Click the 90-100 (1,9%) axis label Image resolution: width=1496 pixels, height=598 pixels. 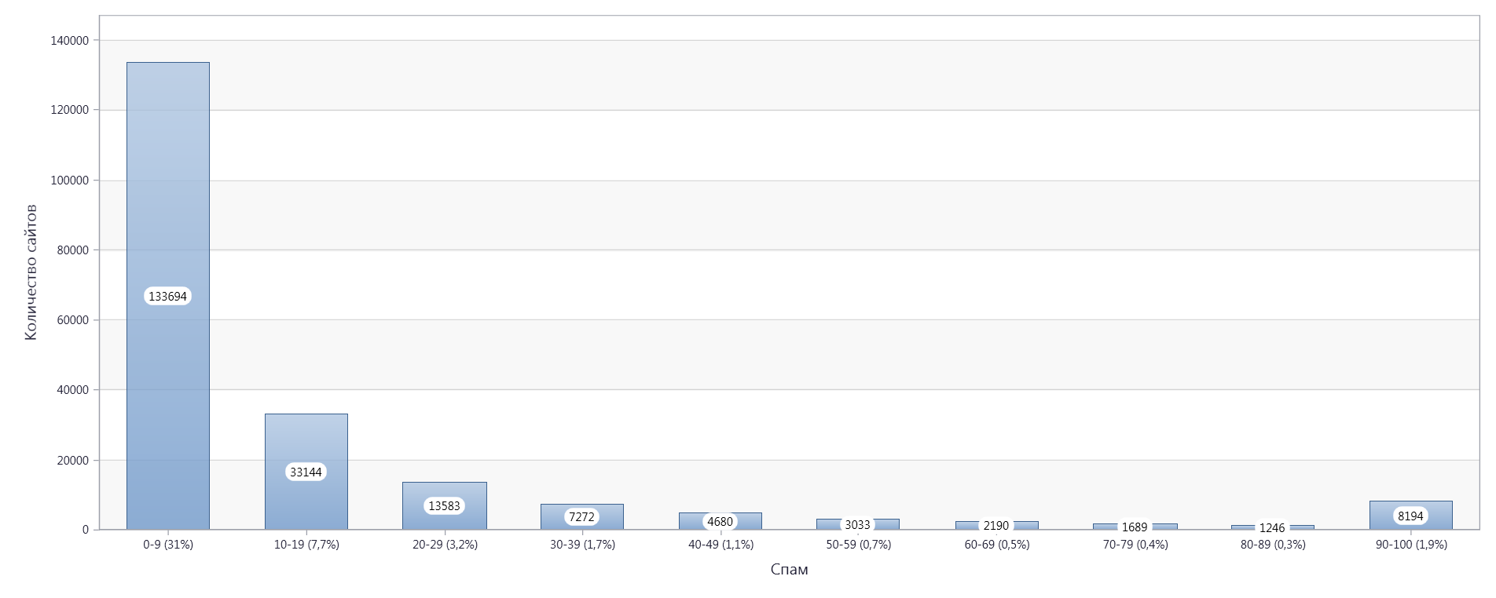click(1411, 545)
